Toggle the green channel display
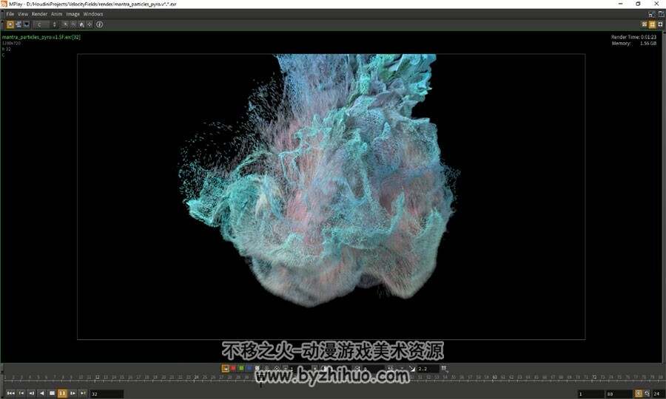 (x=241, y=369)
